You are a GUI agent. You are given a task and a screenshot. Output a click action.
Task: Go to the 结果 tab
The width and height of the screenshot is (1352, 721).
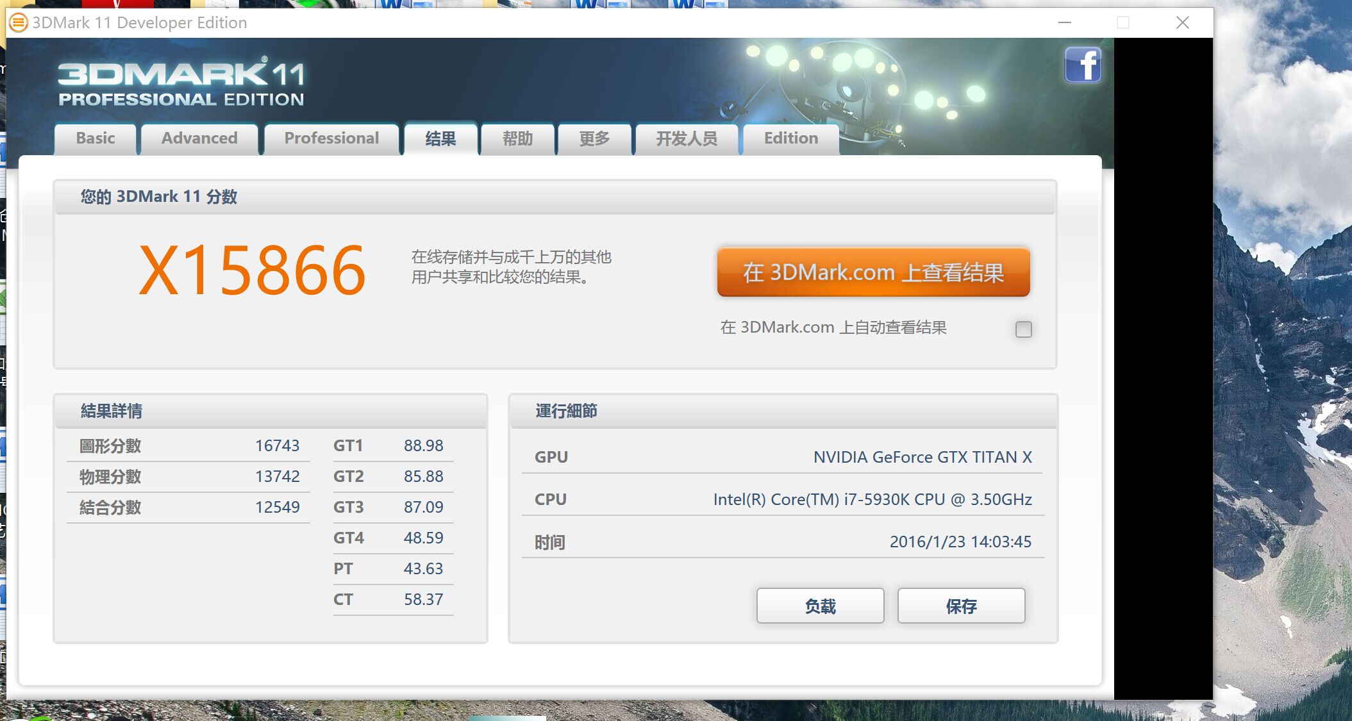[440, 138]
